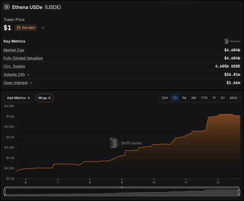Image resolution: width=244 pixels, height=201 pixels.
Task: Click the chart x-axis label 12
Action: coord(218,182)
